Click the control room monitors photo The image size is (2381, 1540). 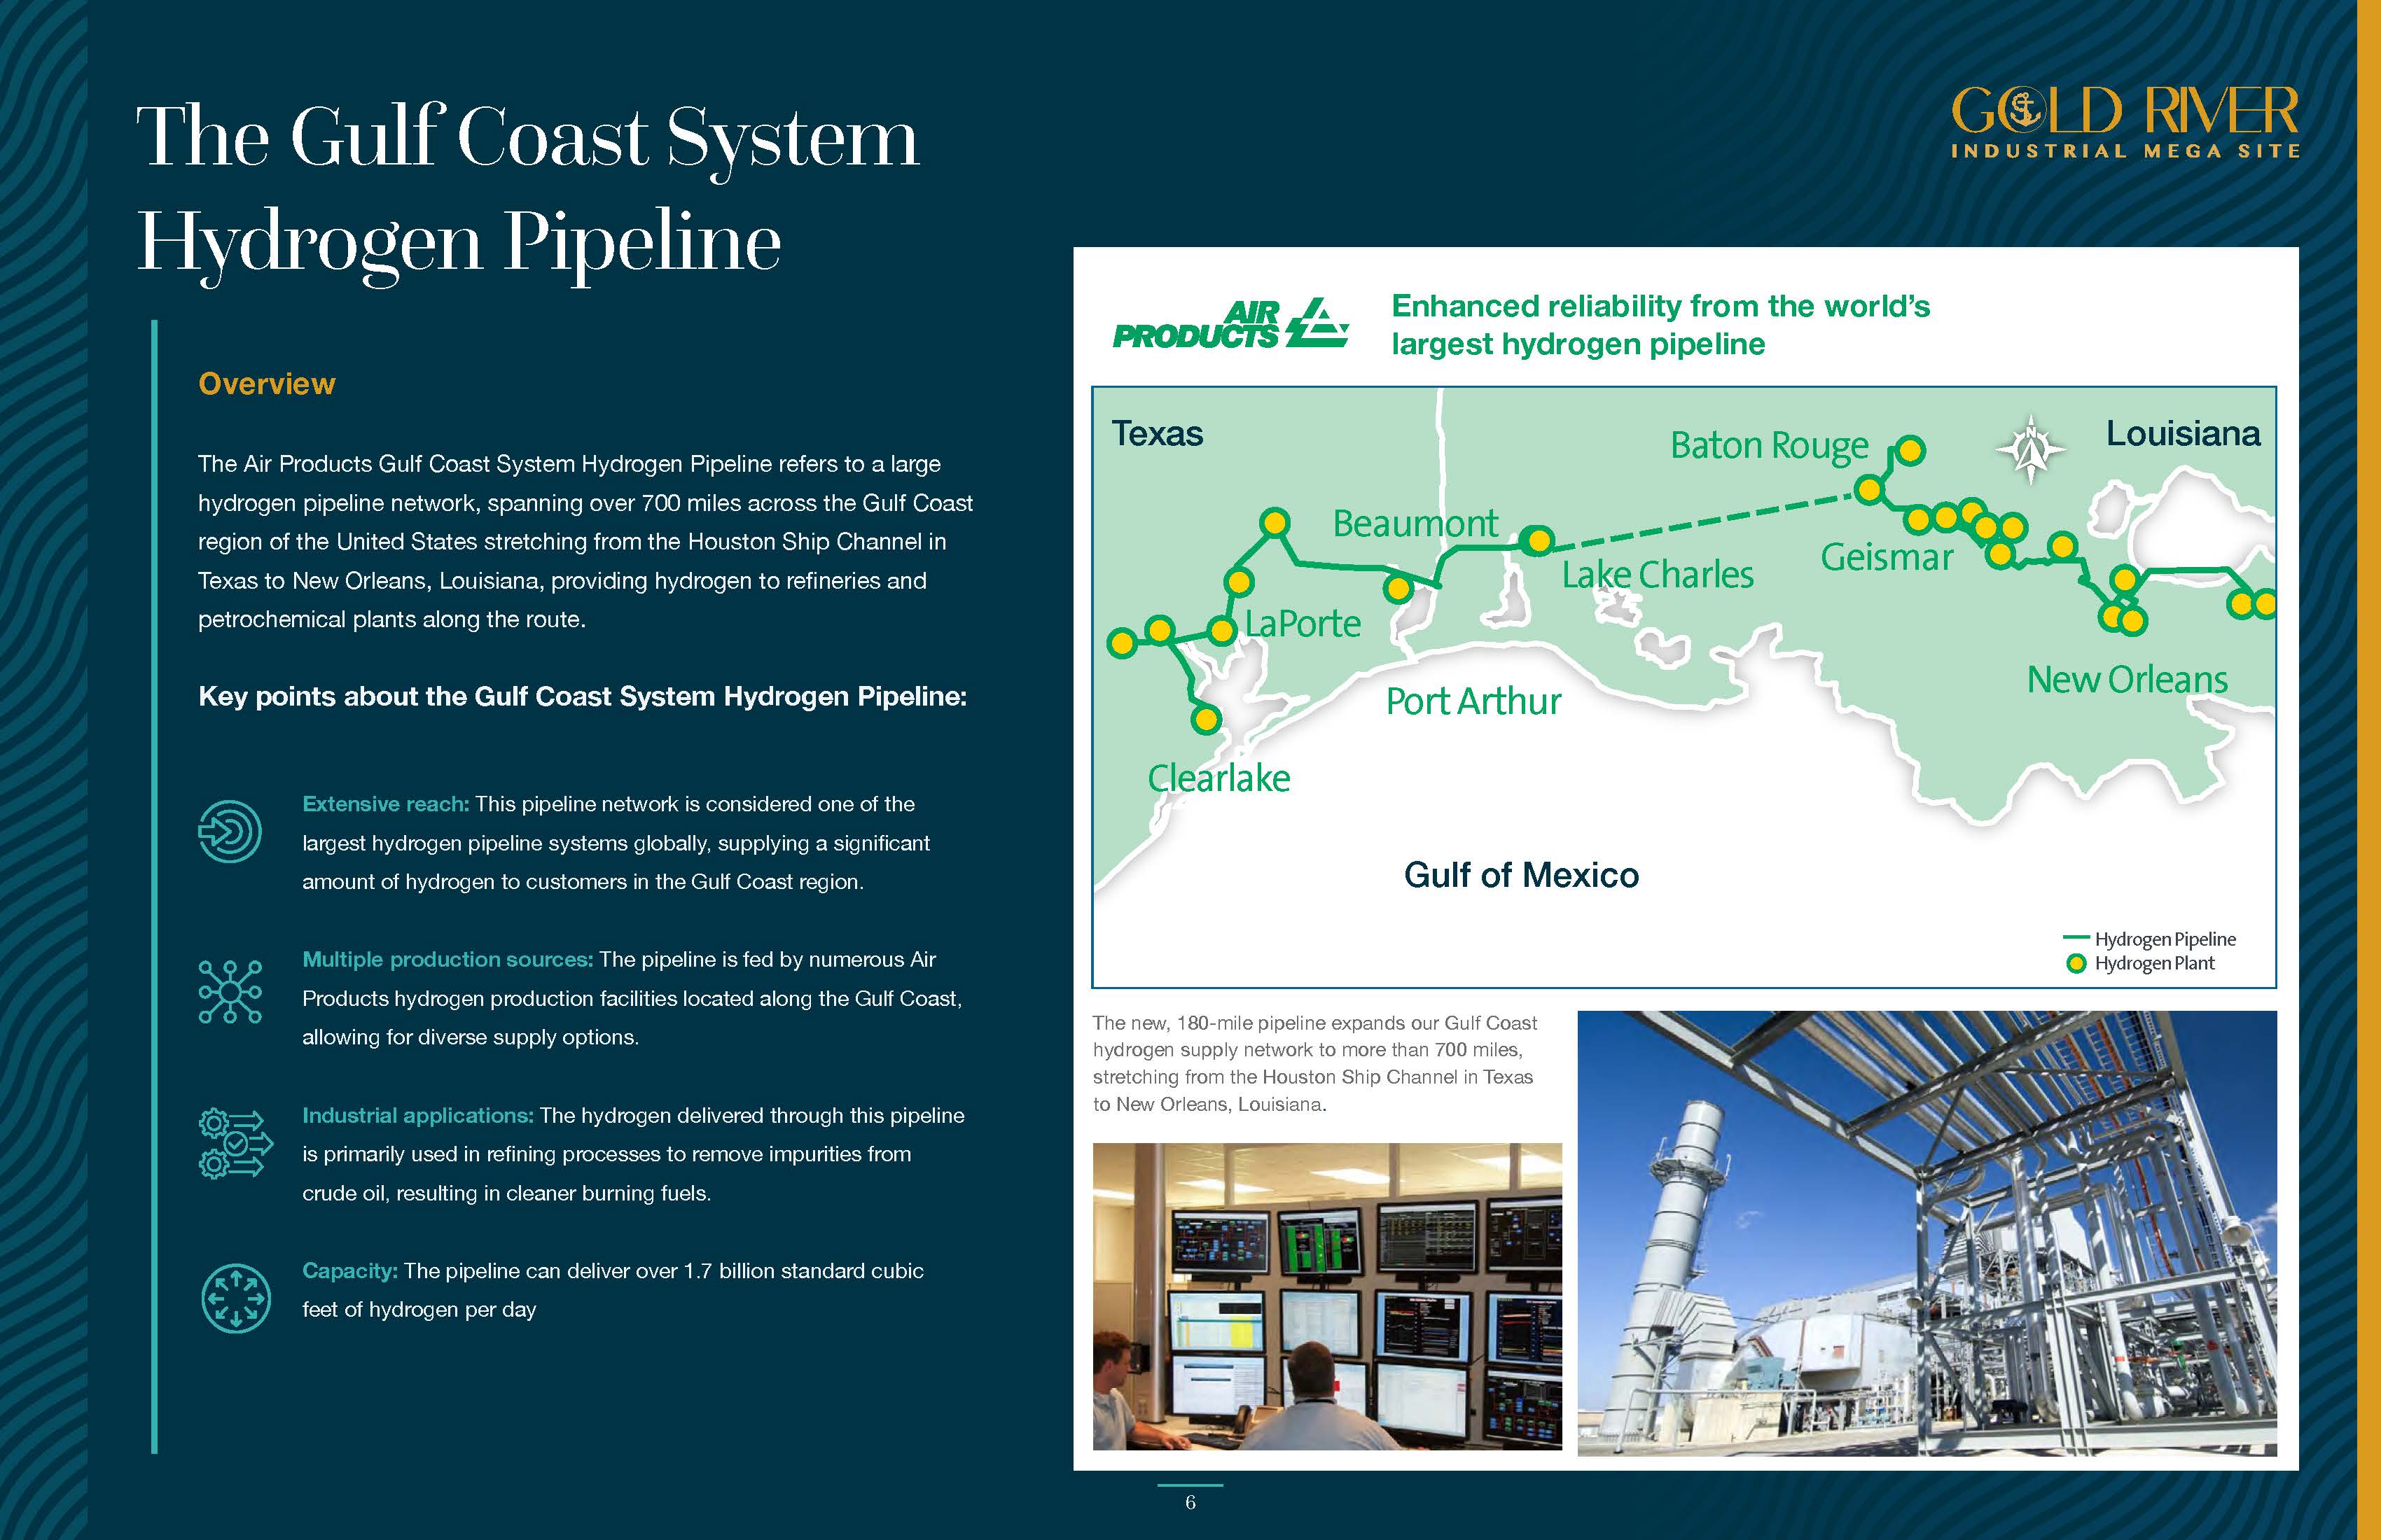(1326, 1296)
